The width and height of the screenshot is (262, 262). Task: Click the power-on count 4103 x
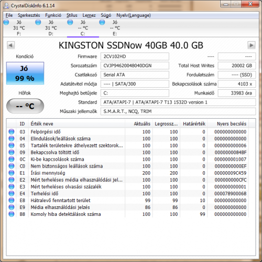click(237, 84)
